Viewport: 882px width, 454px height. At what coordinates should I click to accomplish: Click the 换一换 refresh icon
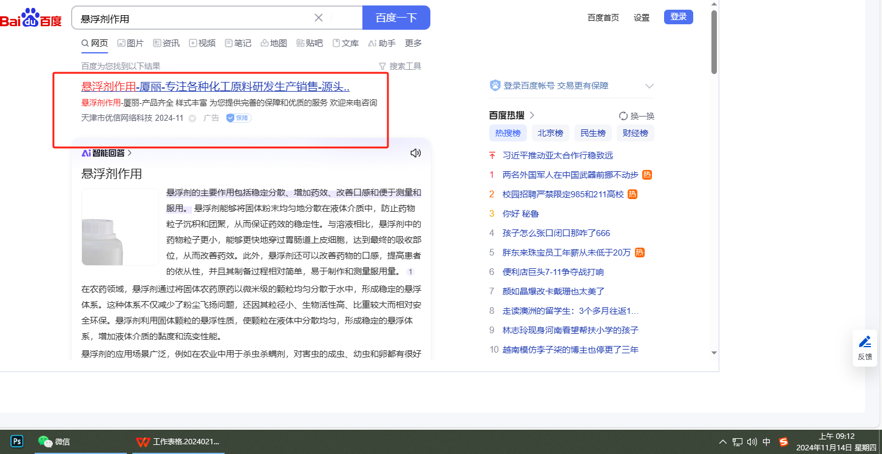(623, 116)
